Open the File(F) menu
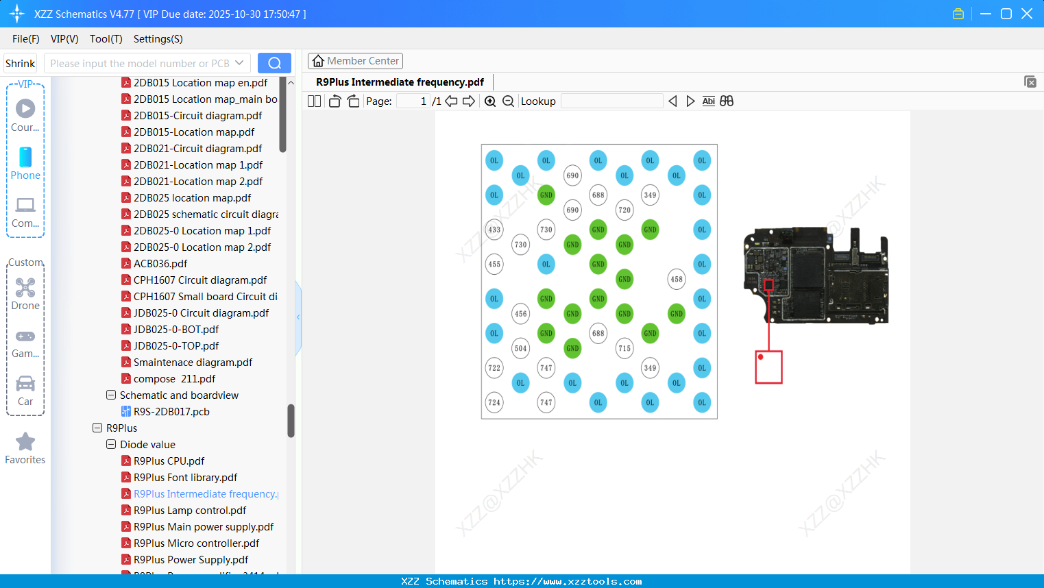This screenshot has width=1044, height=588. [26, 39]
